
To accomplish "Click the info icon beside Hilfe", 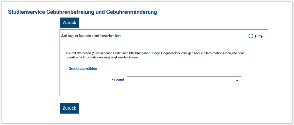I will click(251, 36).
